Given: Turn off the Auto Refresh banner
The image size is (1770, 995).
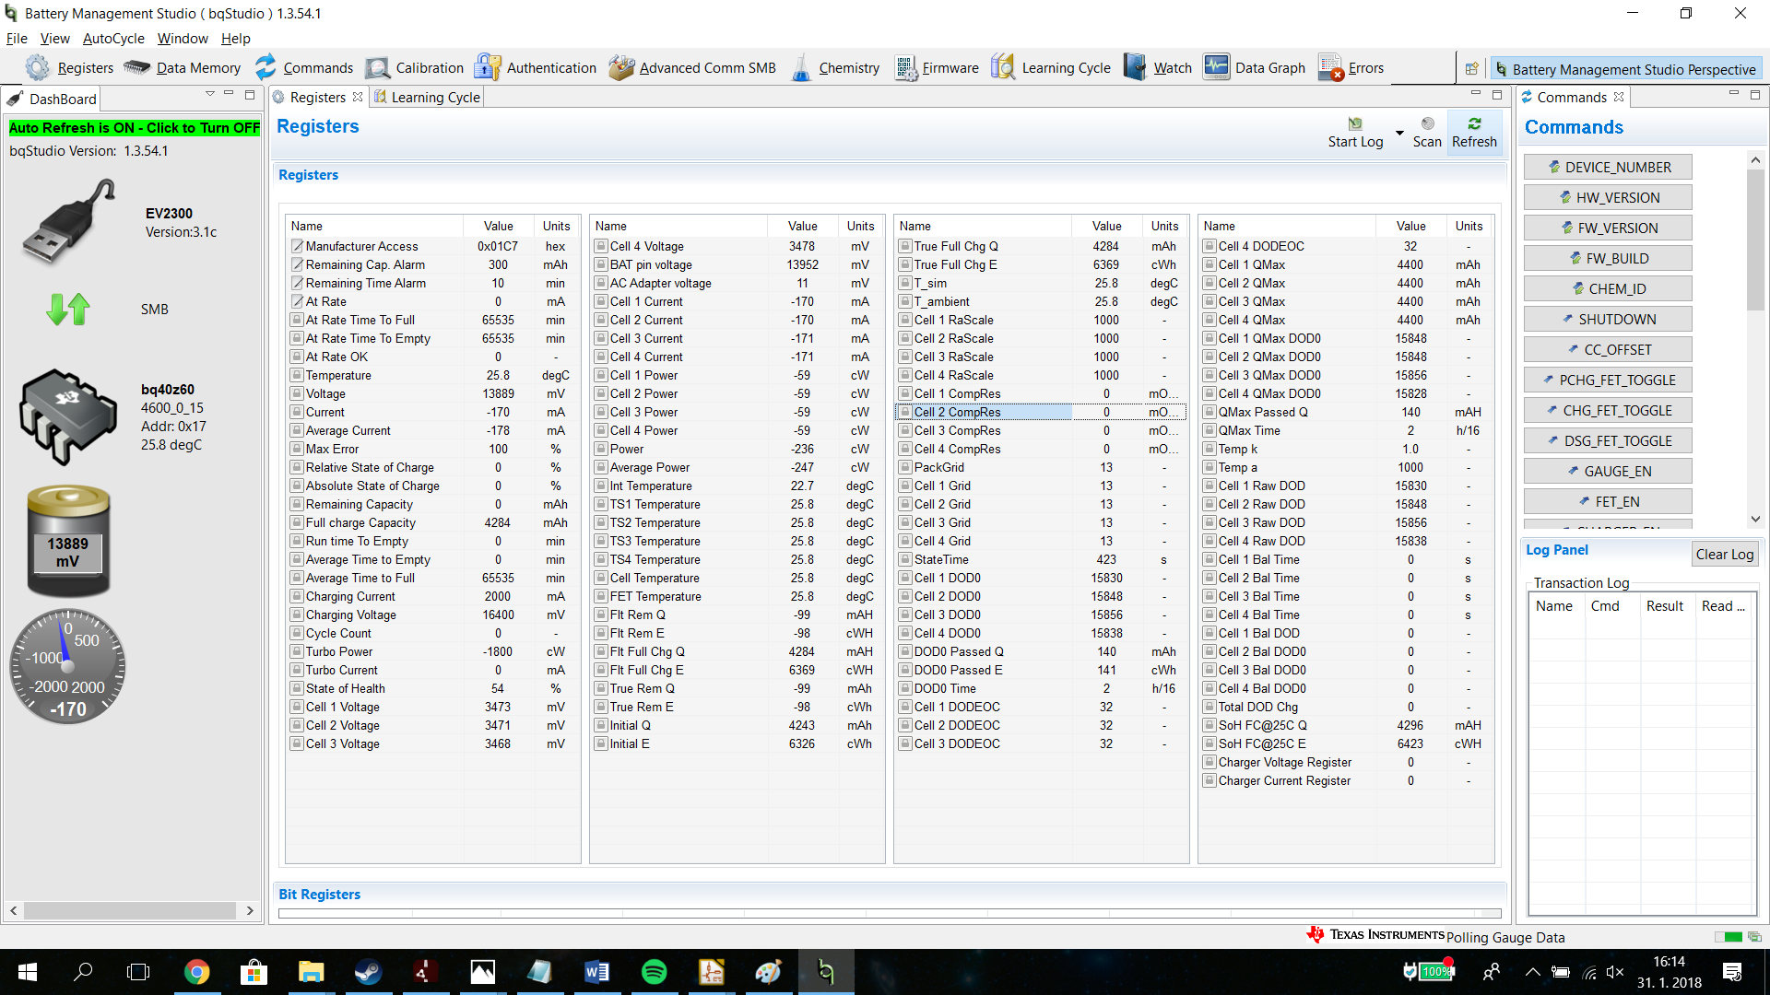Looking at the screenshot, I should 135,128.
